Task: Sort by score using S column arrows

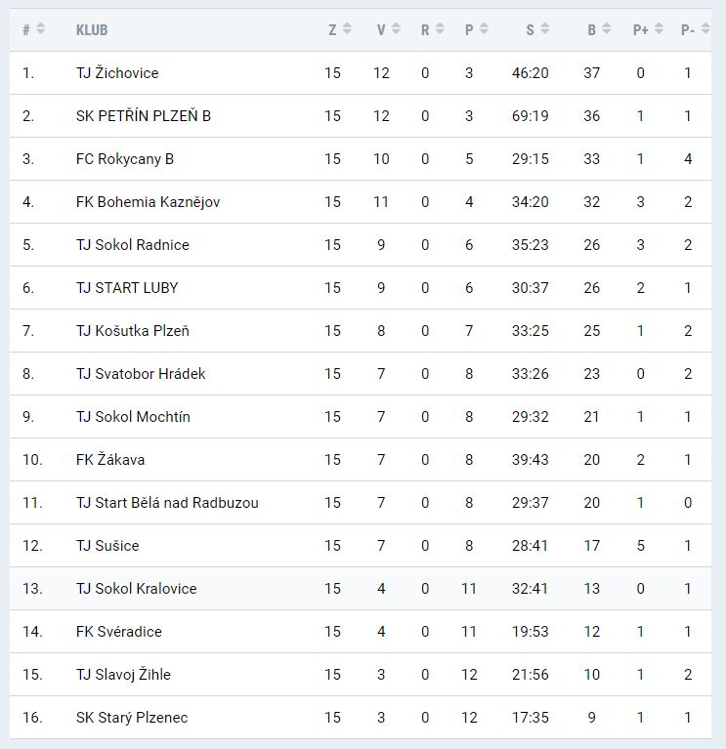Action: click(545, 29)
